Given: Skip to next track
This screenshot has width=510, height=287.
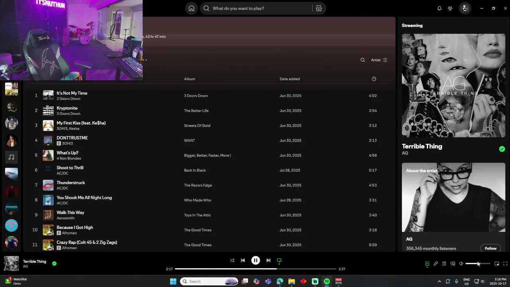Looking at the screenshot, I should pyautogui.click(x=268, y=260).
